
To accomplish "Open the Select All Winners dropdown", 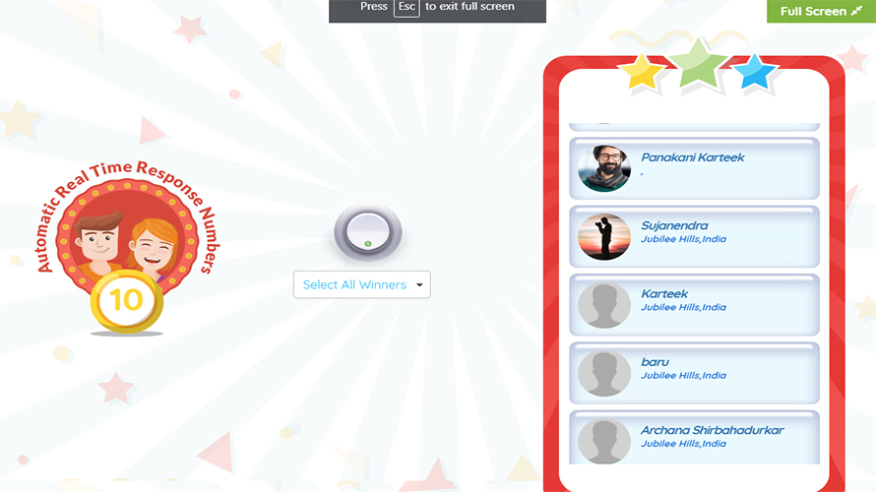I will 361,284.
